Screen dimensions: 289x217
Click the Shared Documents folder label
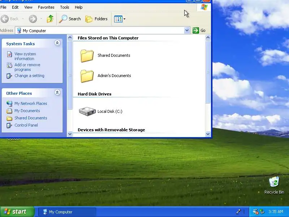114,55
